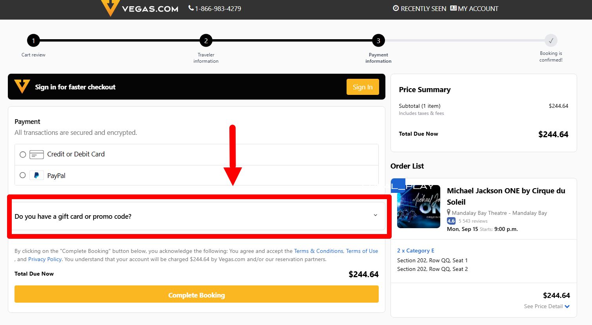Go to step 2 Traveler information
Screen dimensions: 592x325
click(x=206, y=40)
